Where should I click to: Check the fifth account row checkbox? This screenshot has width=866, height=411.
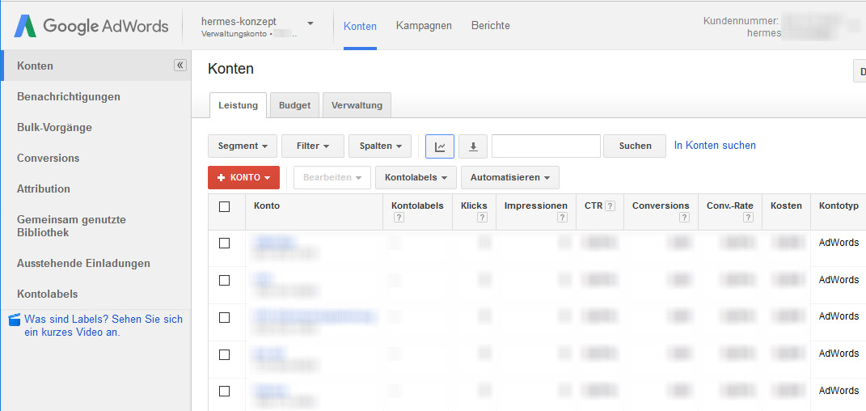pyautogui.click(x=224, y=391)
